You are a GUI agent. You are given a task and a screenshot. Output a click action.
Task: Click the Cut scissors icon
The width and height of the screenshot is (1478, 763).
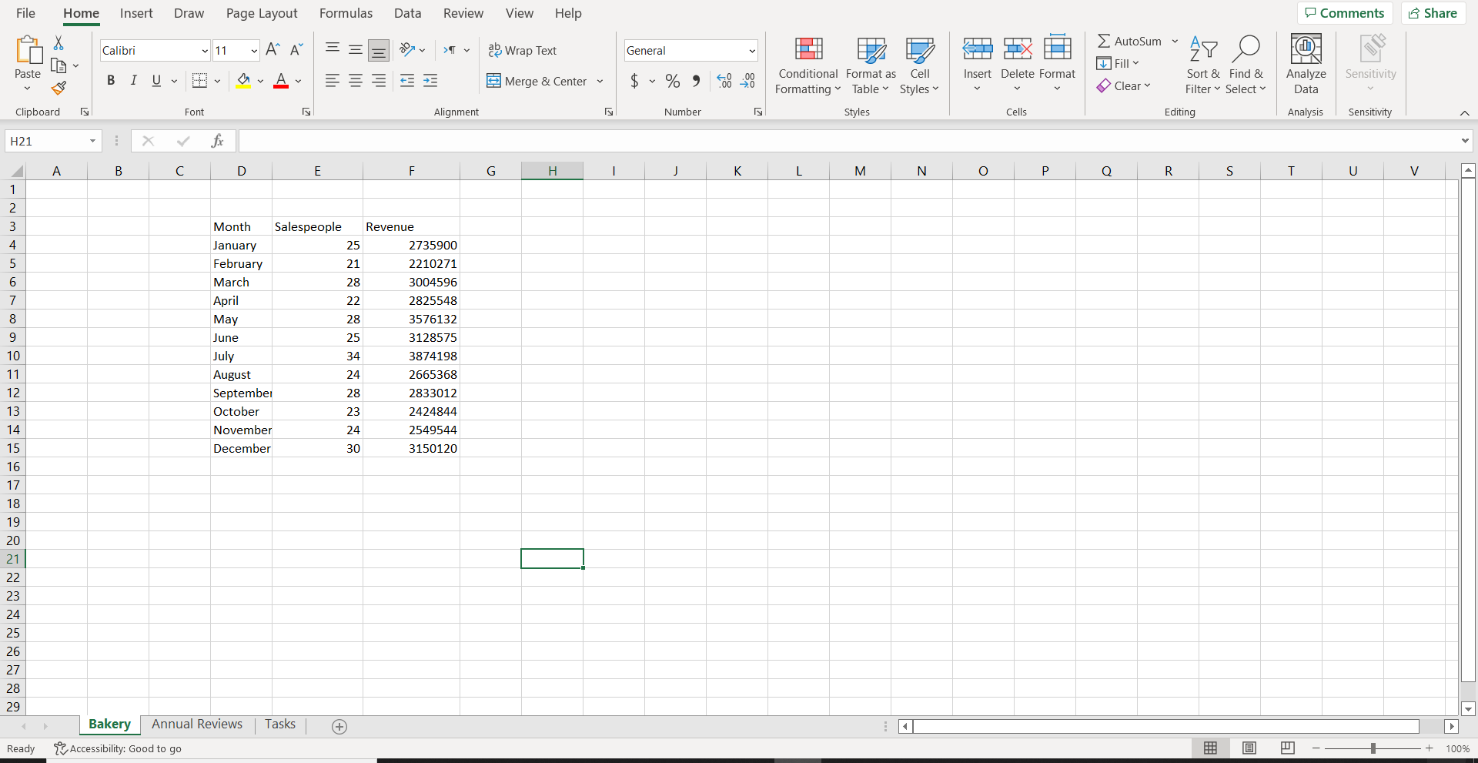coord(59,43)
